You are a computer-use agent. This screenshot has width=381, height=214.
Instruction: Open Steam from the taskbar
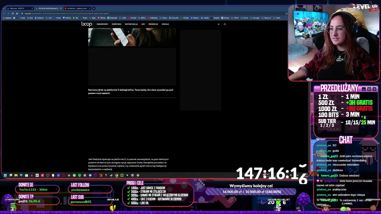click(x=111, y=175)
